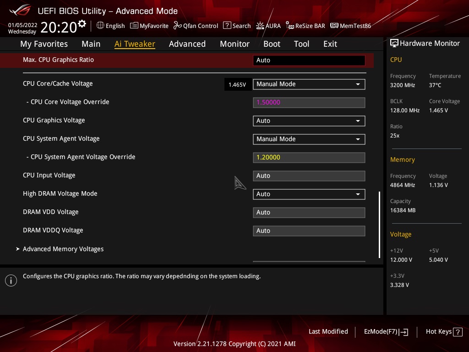The height and width of the screenshot is (352, 469).
Task: Switch to EzMode via EzMode(F7) button
Action: [385, 331]
